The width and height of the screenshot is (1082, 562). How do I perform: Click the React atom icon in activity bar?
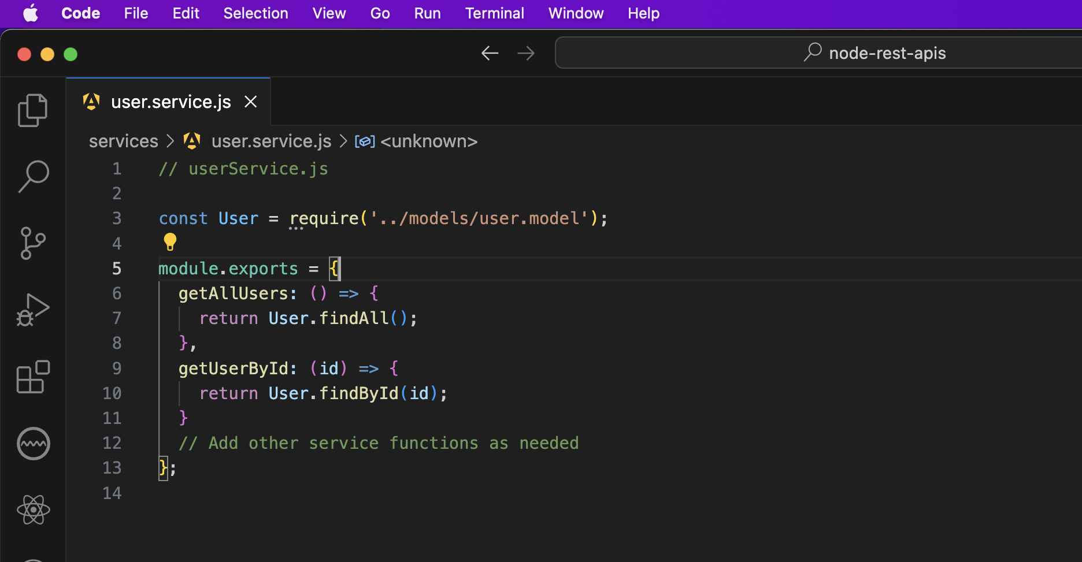tap(33, 510)
